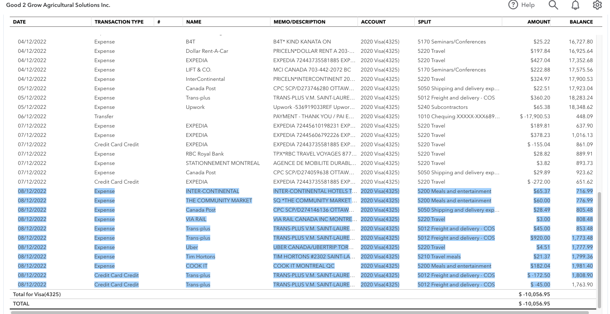
Task: Open the RBC Royal Bank expense
Action: [205, 154]
